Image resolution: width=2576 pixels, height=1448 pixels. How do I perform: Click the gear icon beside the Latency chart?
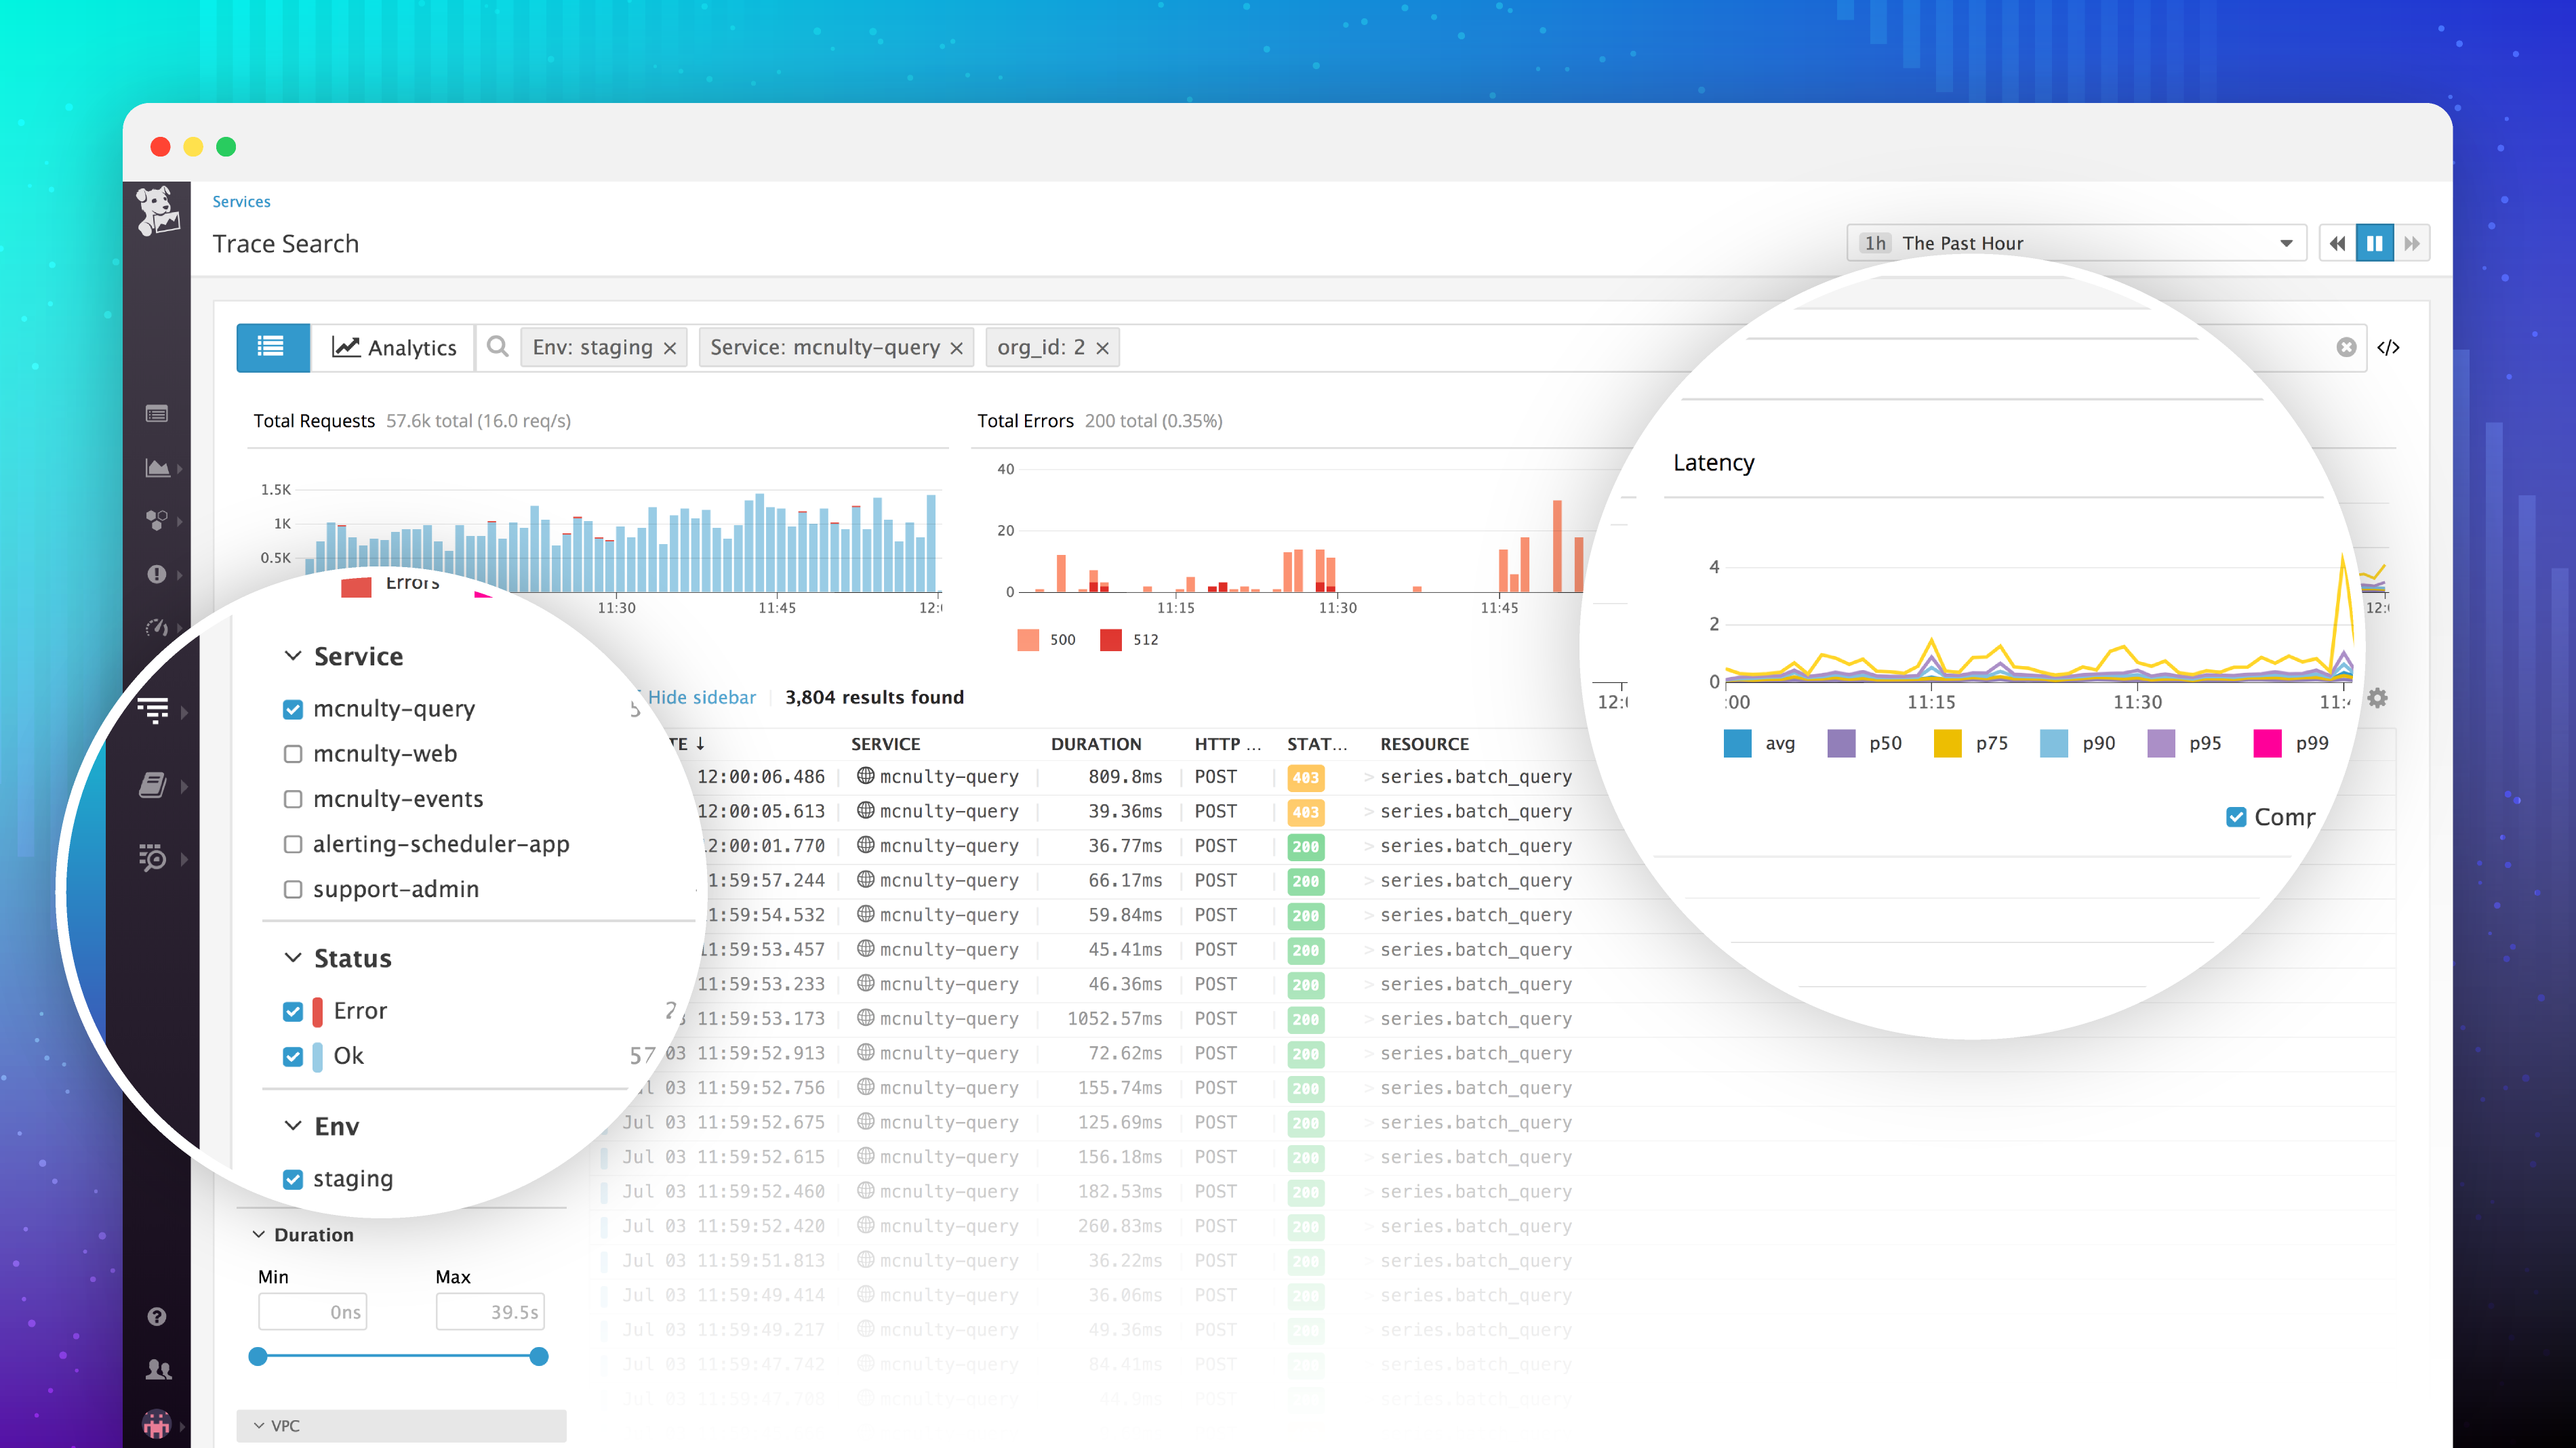click(x=2378, y=697)
